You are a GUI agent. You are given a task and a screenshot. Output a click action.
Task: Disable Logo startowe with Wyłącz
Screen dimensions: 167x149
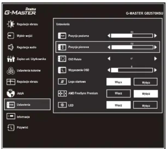point(146,82)
